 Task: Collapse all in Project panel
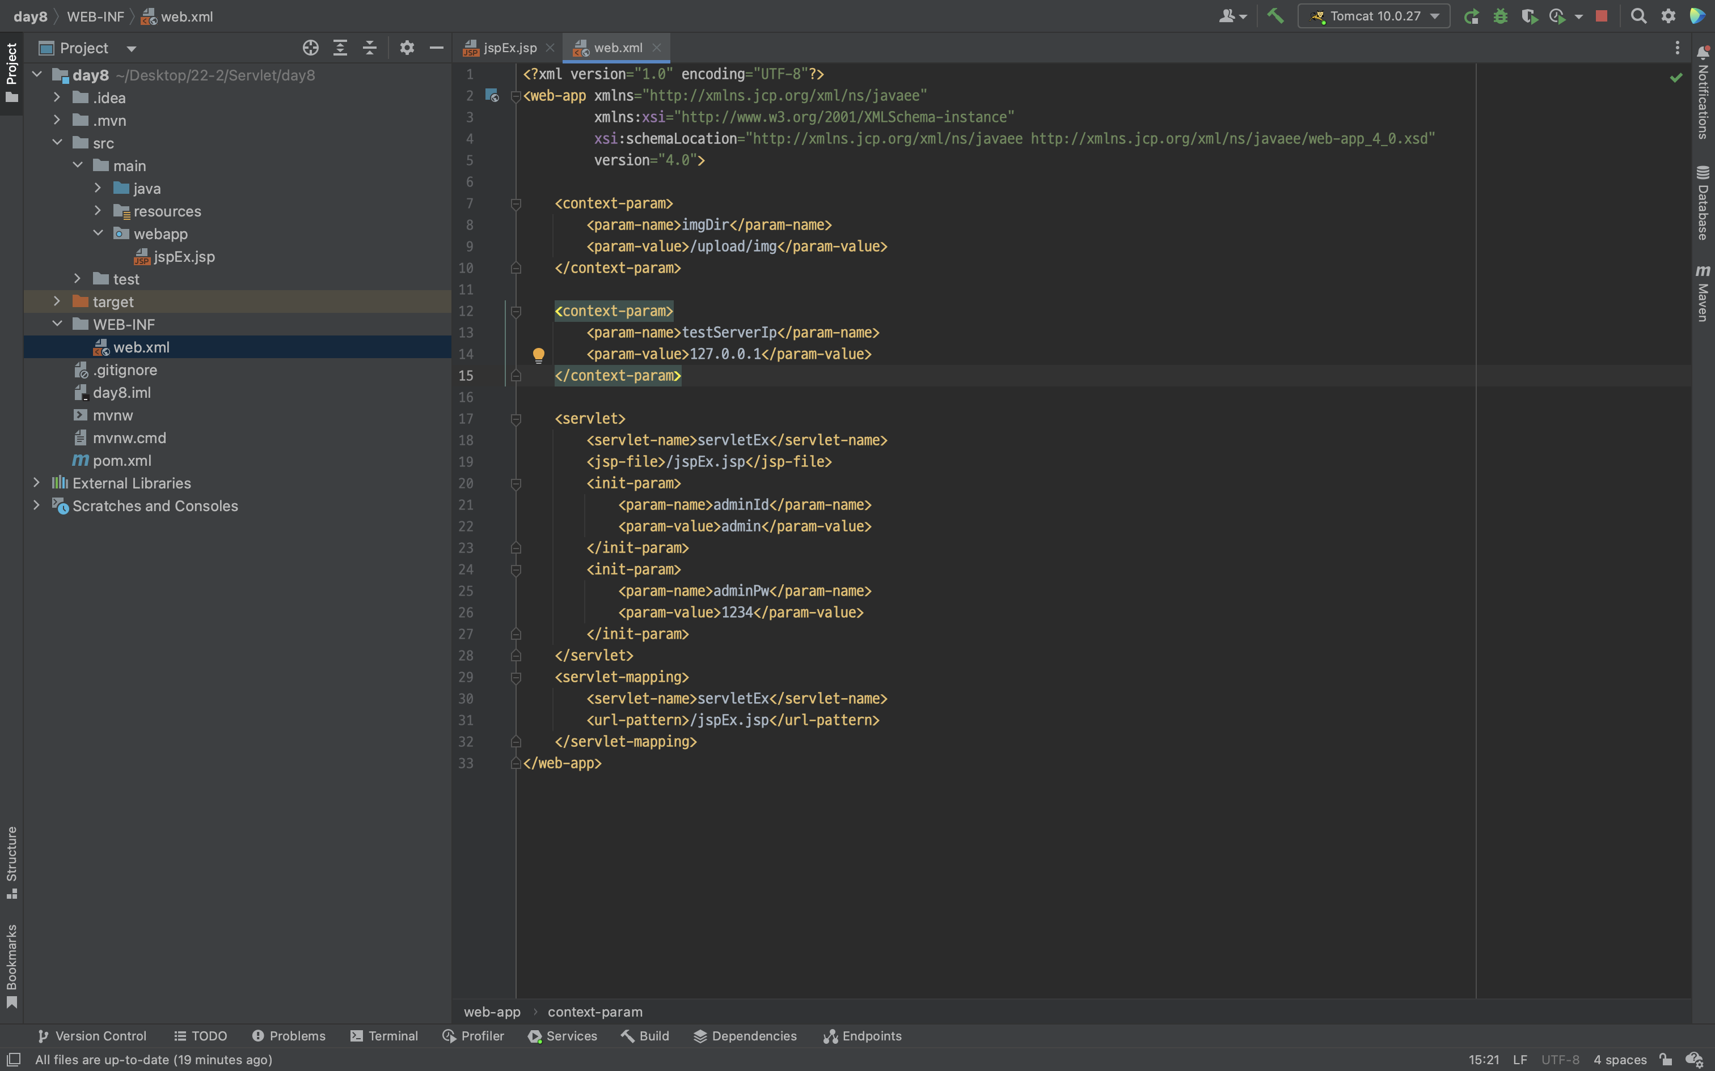[x=369, y=48]
